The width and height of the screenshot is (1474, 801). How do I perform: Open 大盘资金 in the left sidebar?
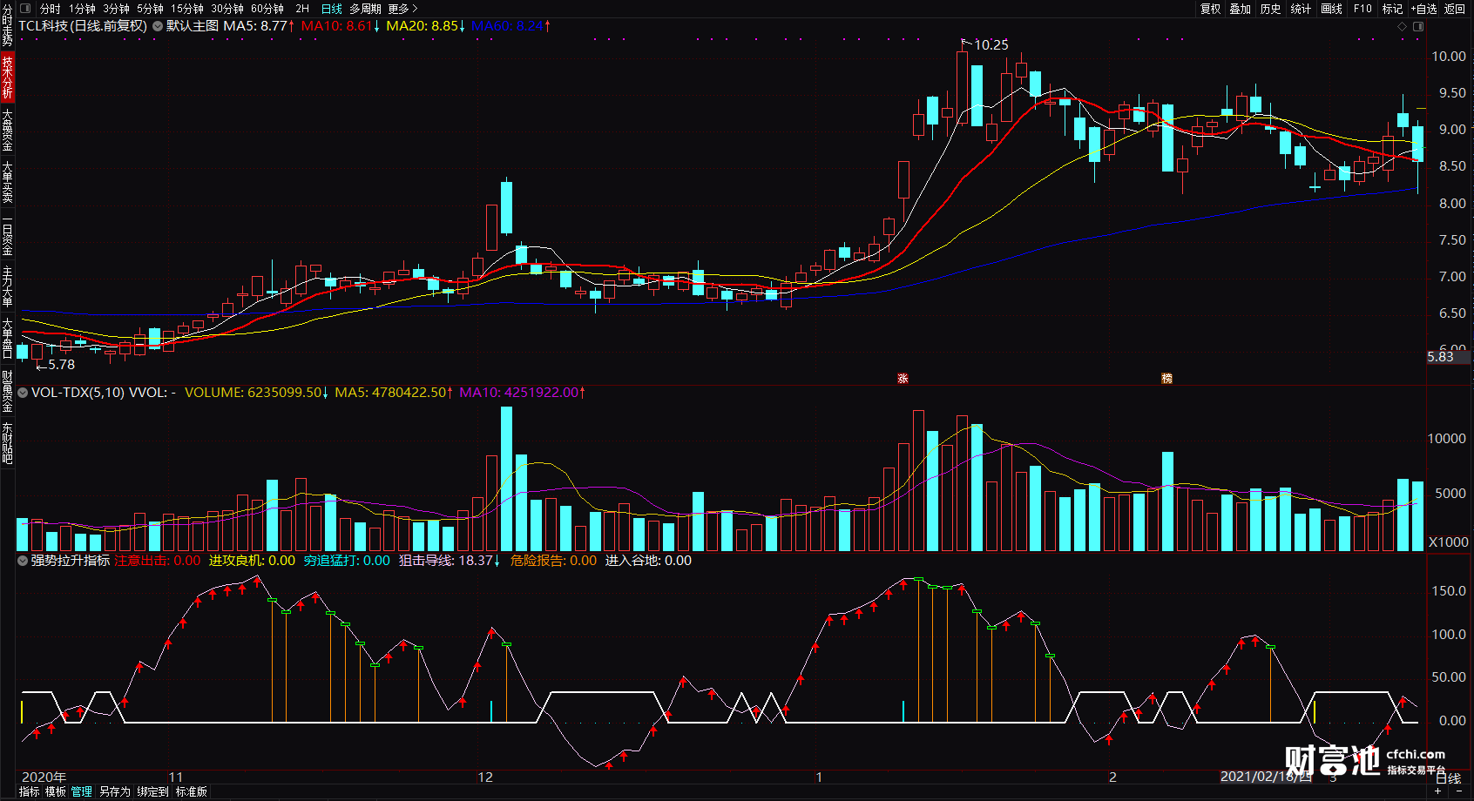tap(7, 130)
